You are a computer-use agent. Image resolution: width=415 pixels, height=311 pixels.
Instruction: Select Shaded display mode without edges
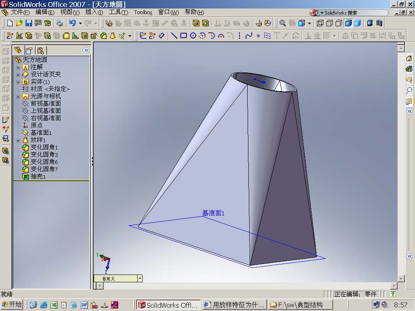(x=357, y=23)
